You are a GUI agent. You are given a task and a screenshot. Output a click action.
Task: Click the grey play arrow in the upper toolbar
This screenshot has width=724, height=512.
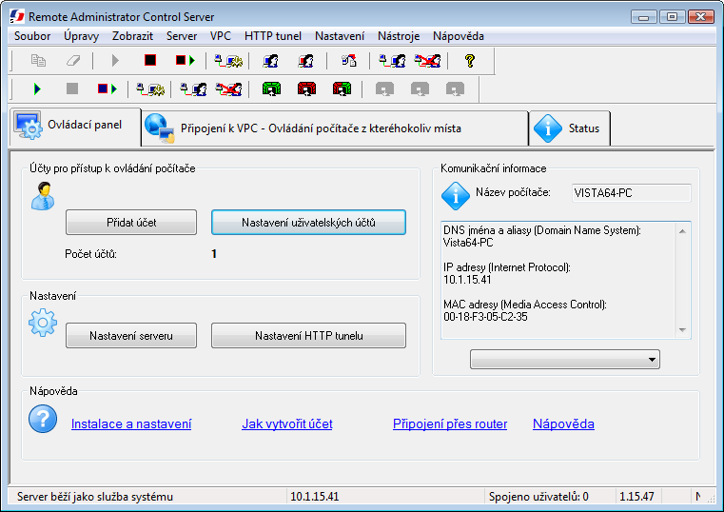[115, 61]
